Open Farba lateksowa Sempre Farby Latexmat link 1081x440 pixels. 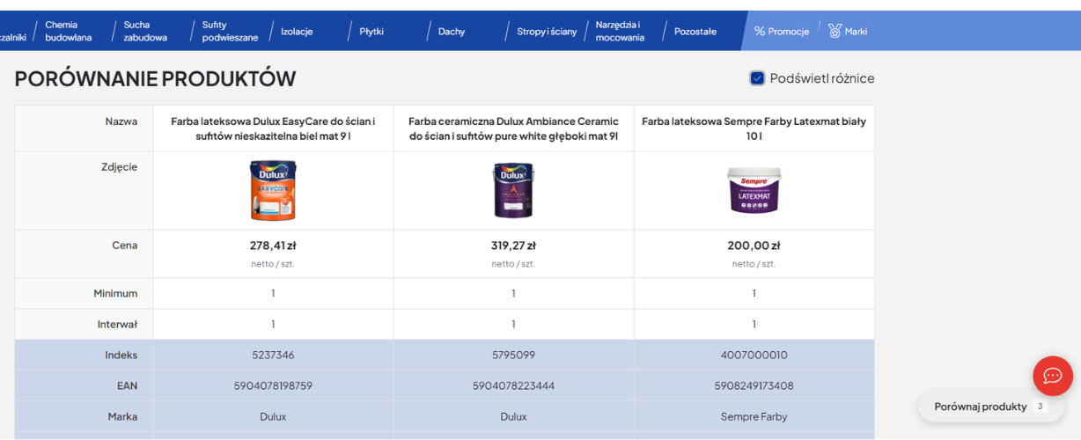[754, 128]
